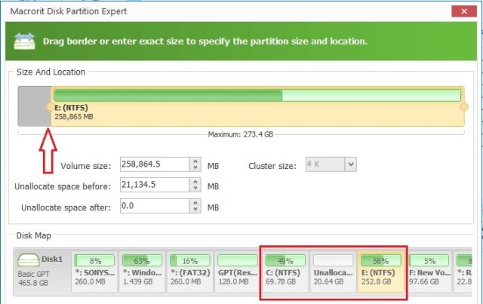Click the '258,865 MB' size text on the partition
The width and height of the screenshot is (483, 304).
(x=74, y=117)
